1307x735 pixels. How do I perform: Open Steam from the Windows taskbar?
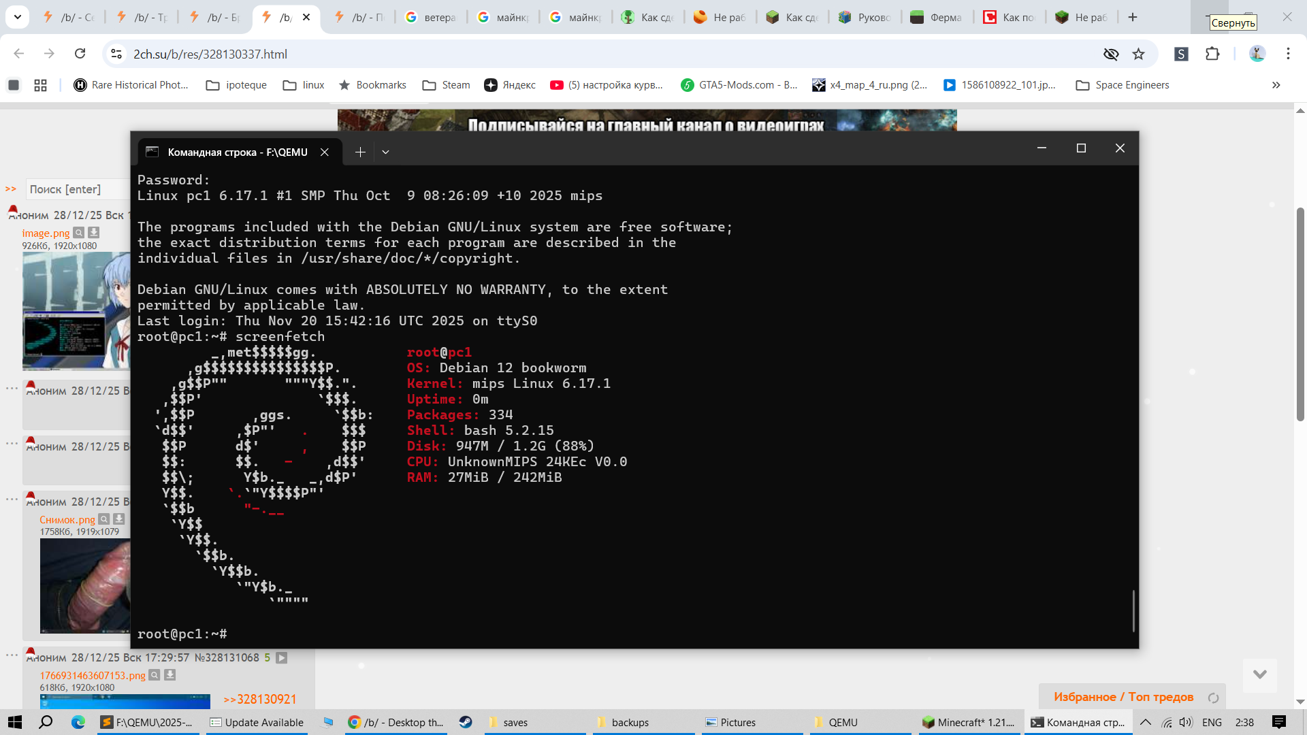(x=466, y=722)
